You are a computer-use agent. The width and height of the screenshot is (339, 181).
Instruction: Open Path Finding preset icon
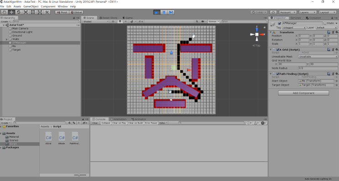pos(333,74)
